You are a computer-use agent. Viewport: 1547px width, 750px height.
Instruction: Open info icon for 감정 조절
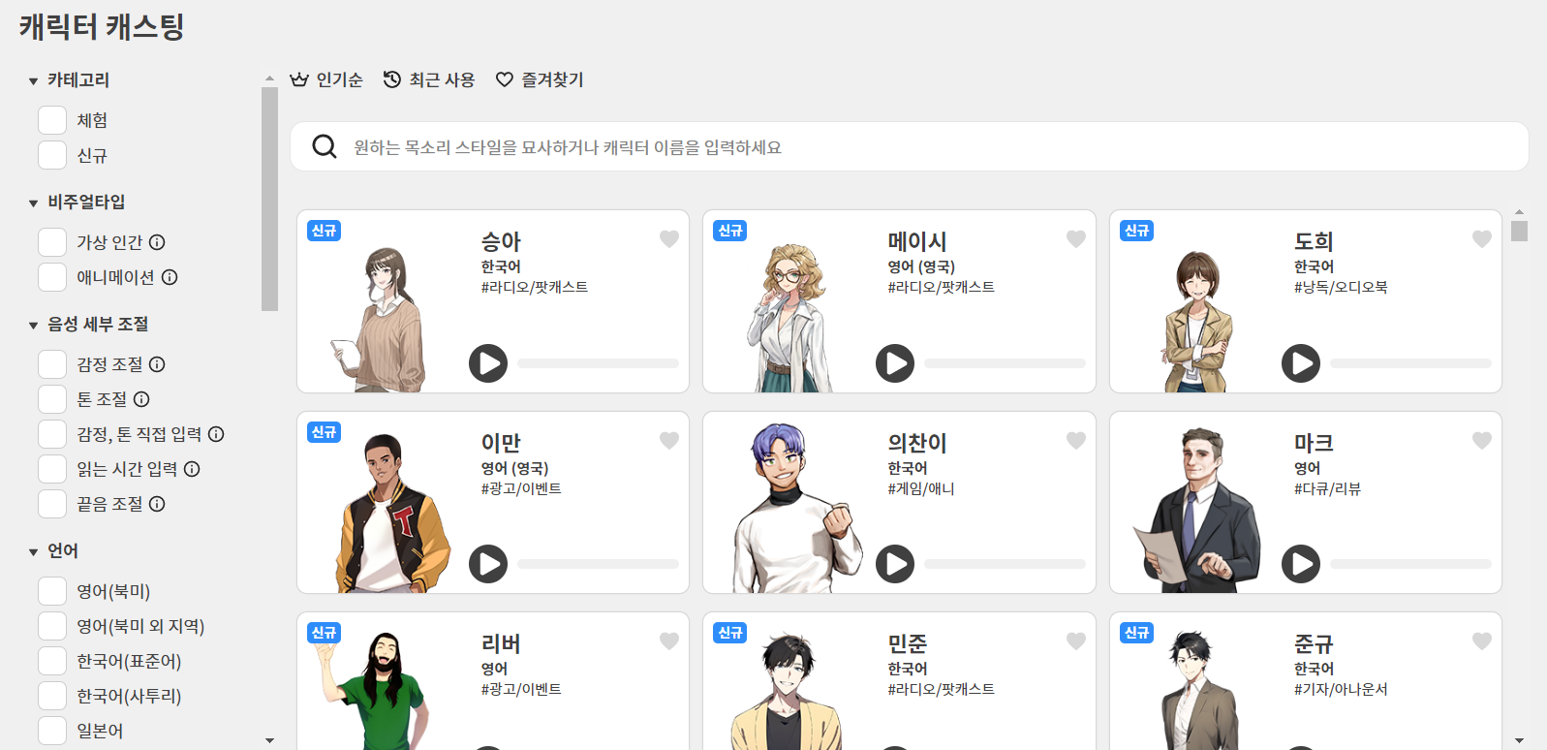pyautogui.click(x=157, y=364)
